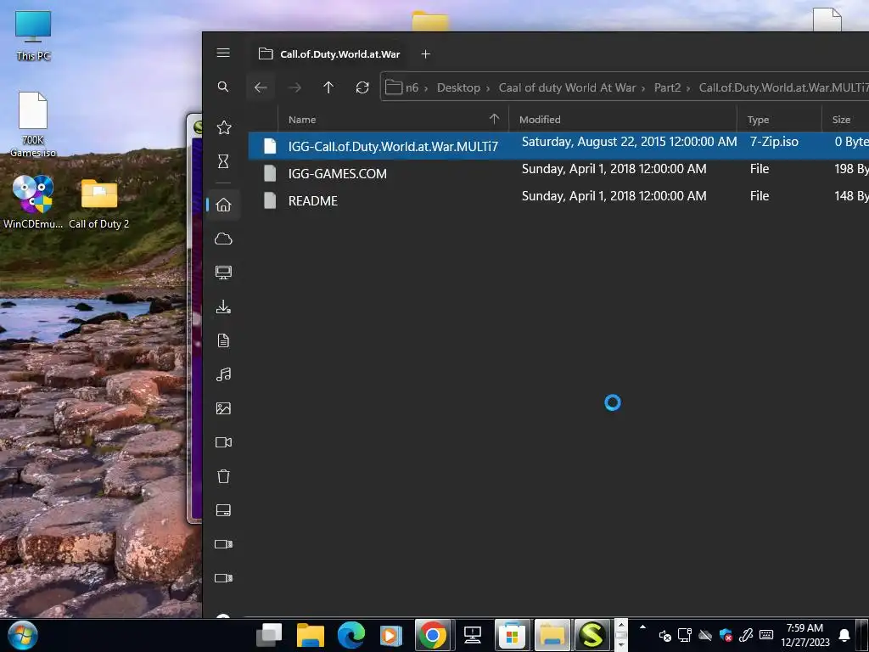Open Downloads from the sidebar
This screenshot has width=869, height=652.
(223, 306)
